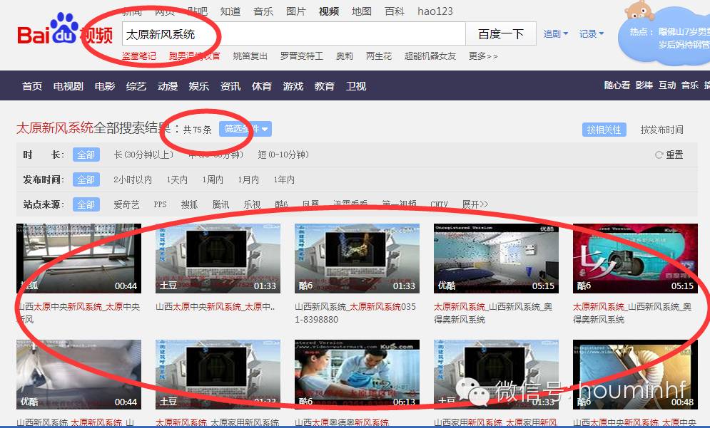Open the 综艺 navigation tab

[x=136, y=86]
